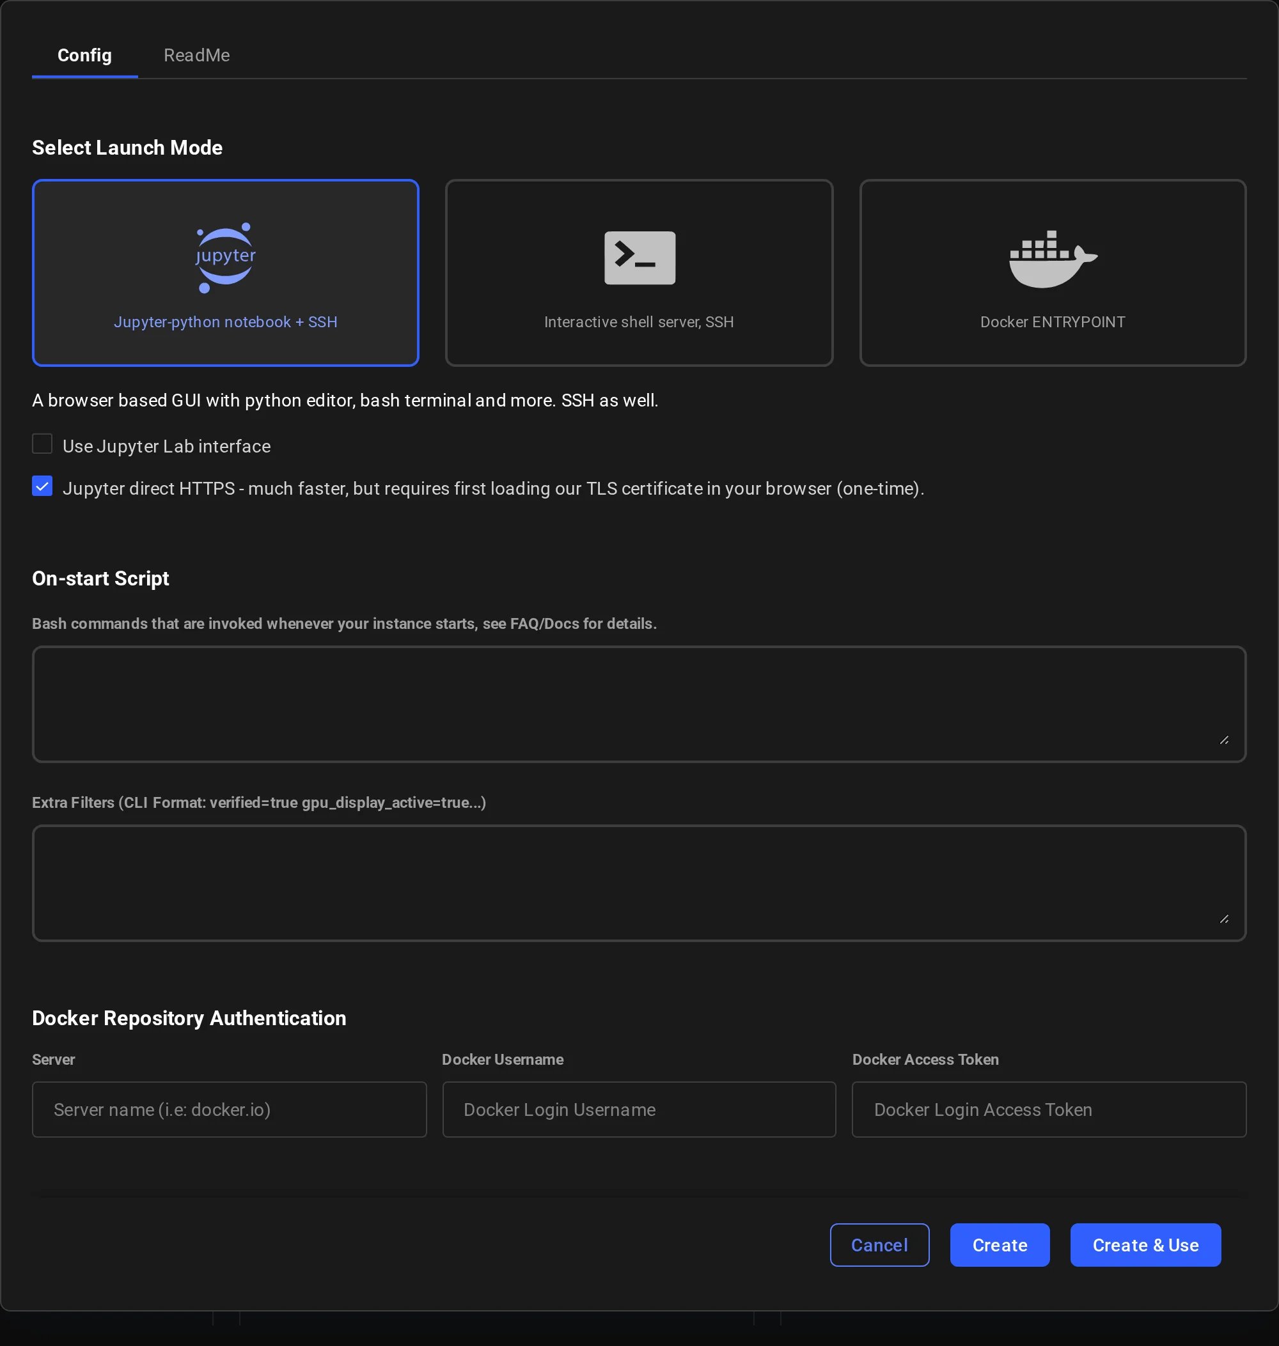Choose Jupyter-python notebook + SSH label

[x=226, y=321]
